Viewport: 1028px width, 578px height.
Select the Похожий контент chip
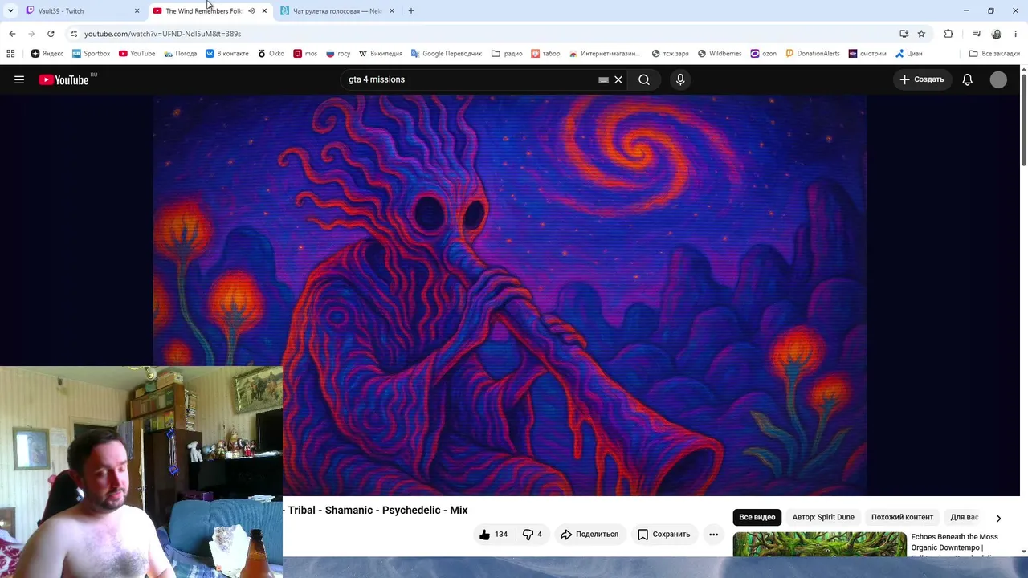pos(902,517)
